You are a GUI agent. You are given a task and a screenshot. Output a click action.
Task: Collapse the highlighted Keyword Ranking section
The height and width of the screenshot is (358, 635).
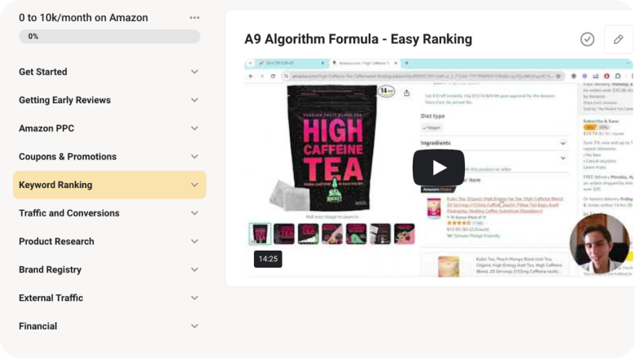(109, 185)
